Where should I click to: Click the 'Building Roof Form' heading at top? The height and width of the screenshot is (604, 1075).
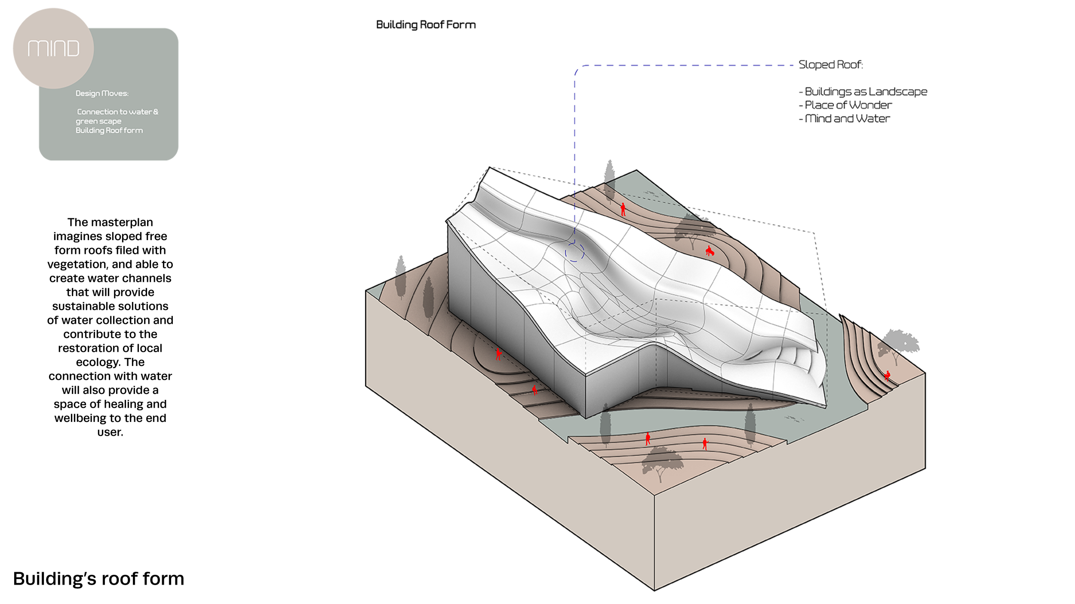click(426, 25)
